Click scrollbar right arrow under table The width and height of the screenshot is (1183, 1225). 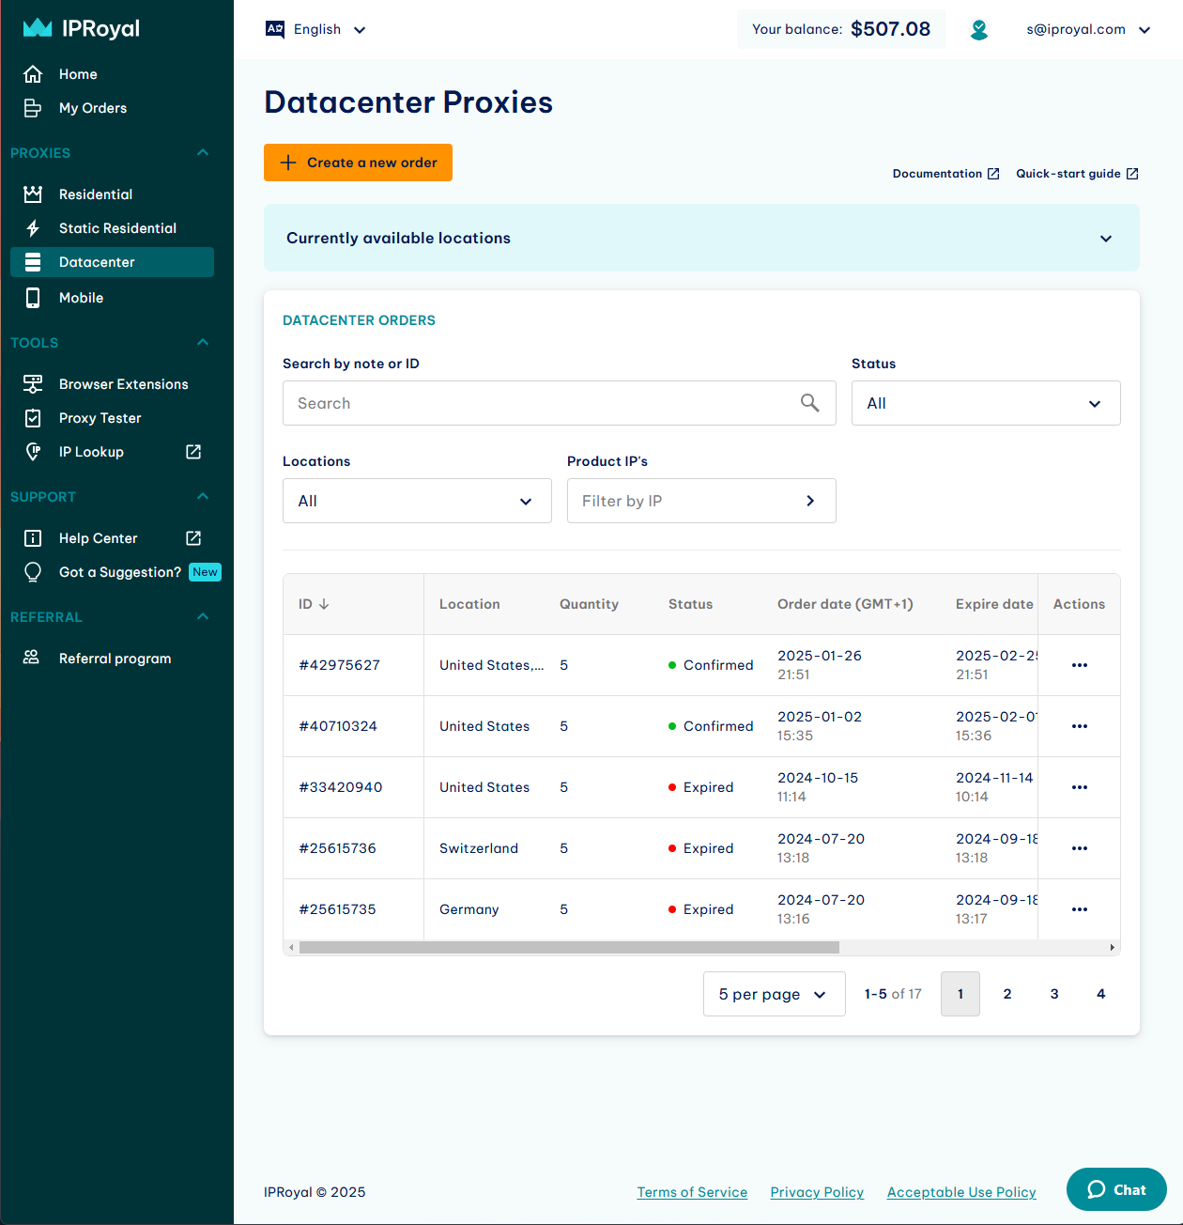1113,948
